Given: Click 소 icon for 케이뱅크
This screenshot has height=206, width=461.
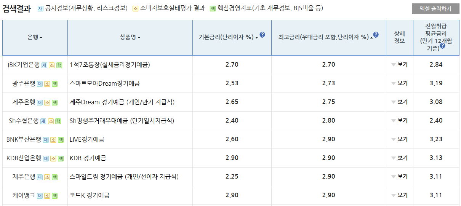Looking at the screenshot, I should pos(47,196).
